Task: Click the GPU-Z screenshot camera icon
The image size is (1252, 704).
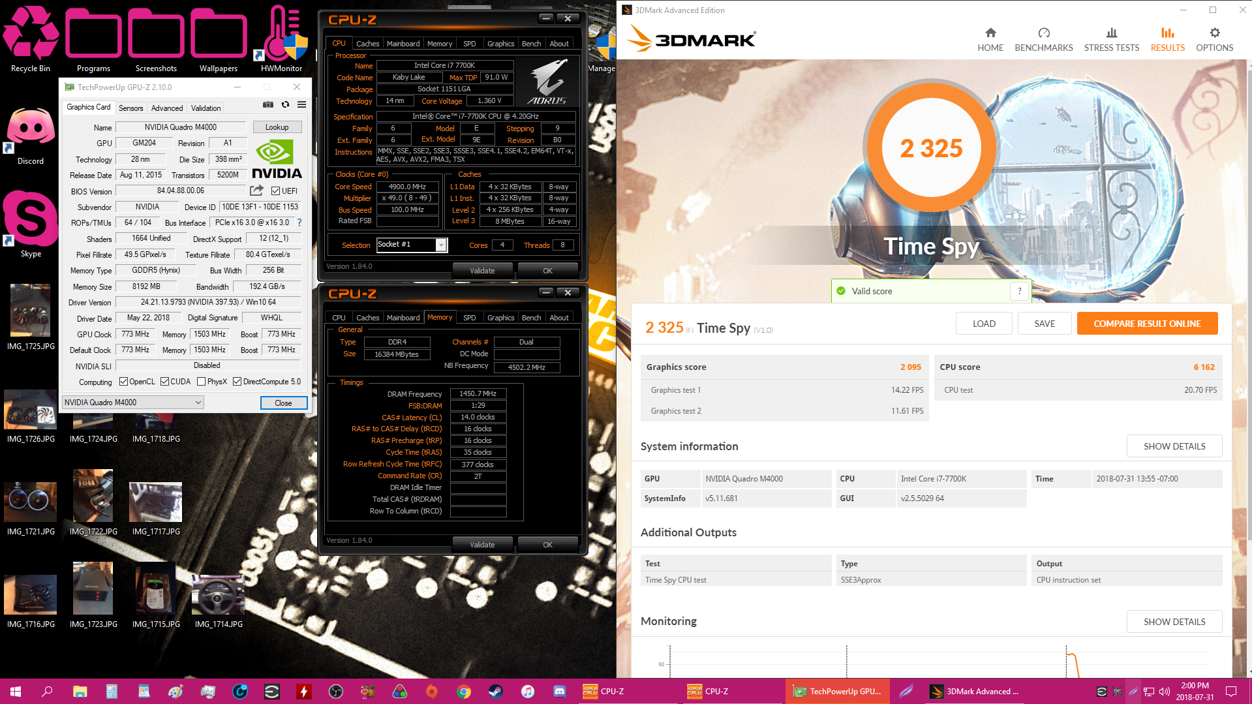Action: click(268, 104)
